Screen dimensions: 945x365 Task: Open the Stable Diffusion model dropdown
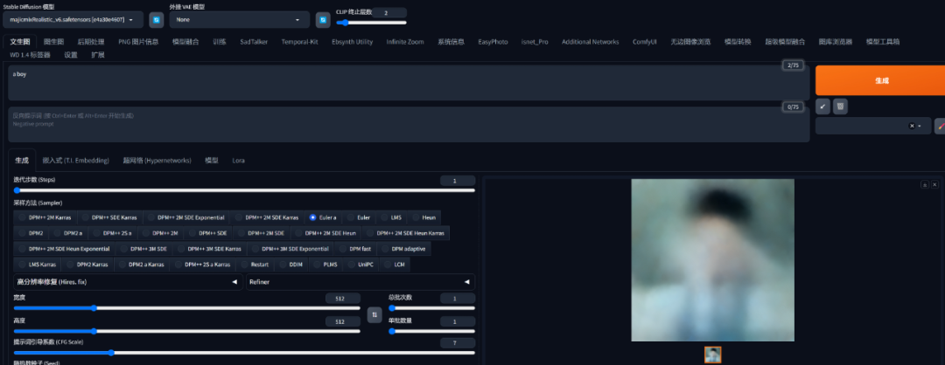click(73, 20)
